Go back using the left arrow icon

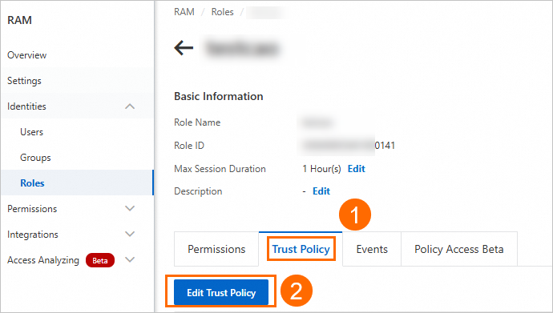point(184,48)
